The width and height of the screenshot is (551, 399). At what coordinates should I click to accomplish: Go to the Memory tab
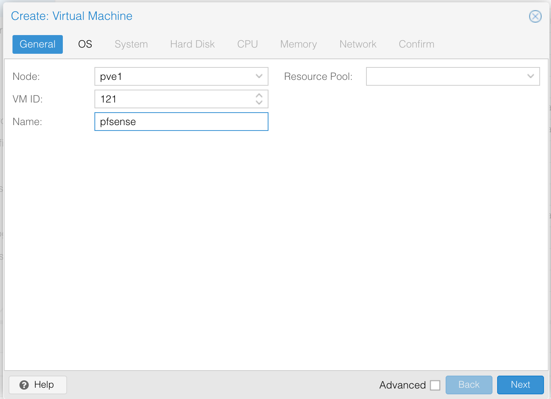click(298, 44)
